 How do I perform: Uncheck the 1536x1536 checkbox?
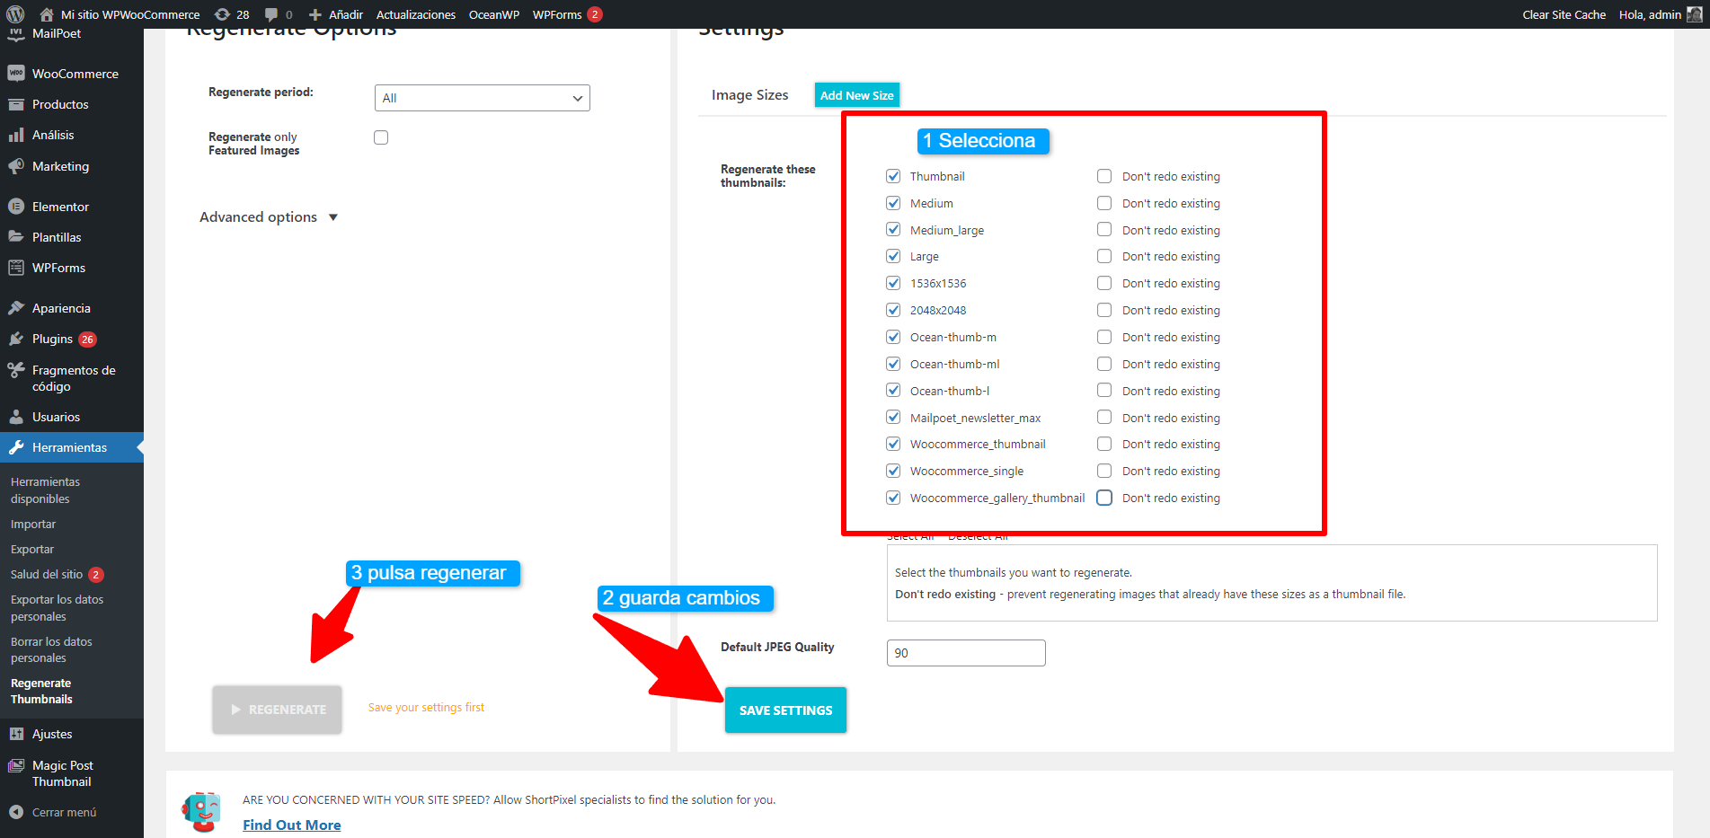tap(893, 283)
